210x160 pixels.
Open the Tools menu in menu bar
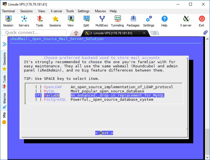(70, 11)
